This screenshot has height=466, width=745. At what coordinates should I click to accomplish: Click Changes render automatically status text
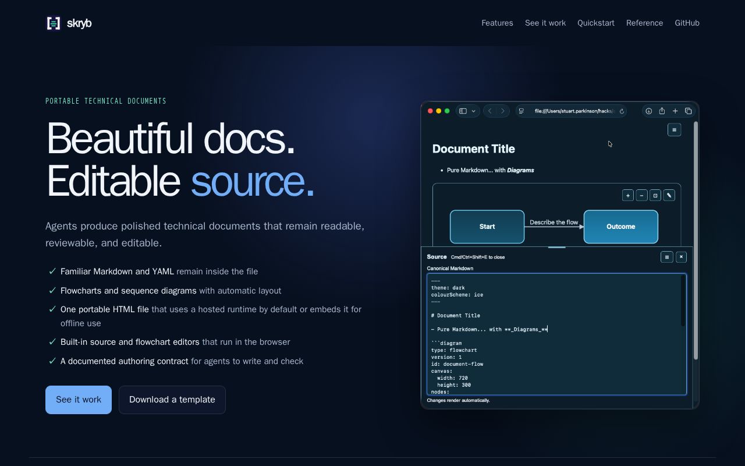coord(458,401)
